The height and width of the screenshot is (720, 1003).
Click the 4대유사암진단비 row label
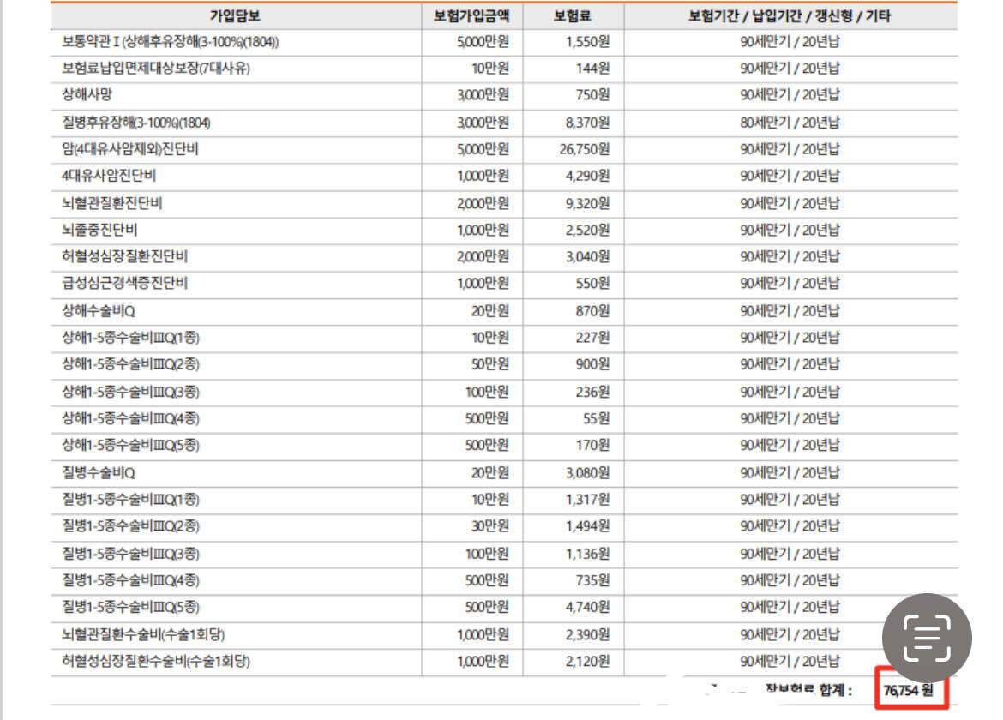click(x=109, y=175)
